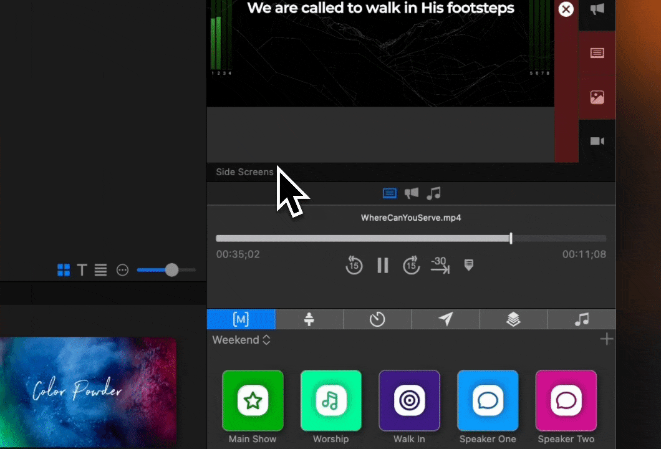Pause the WhereCanYouServe.mp4 playback
Screen dimensions: 661x449
(383, 265)
